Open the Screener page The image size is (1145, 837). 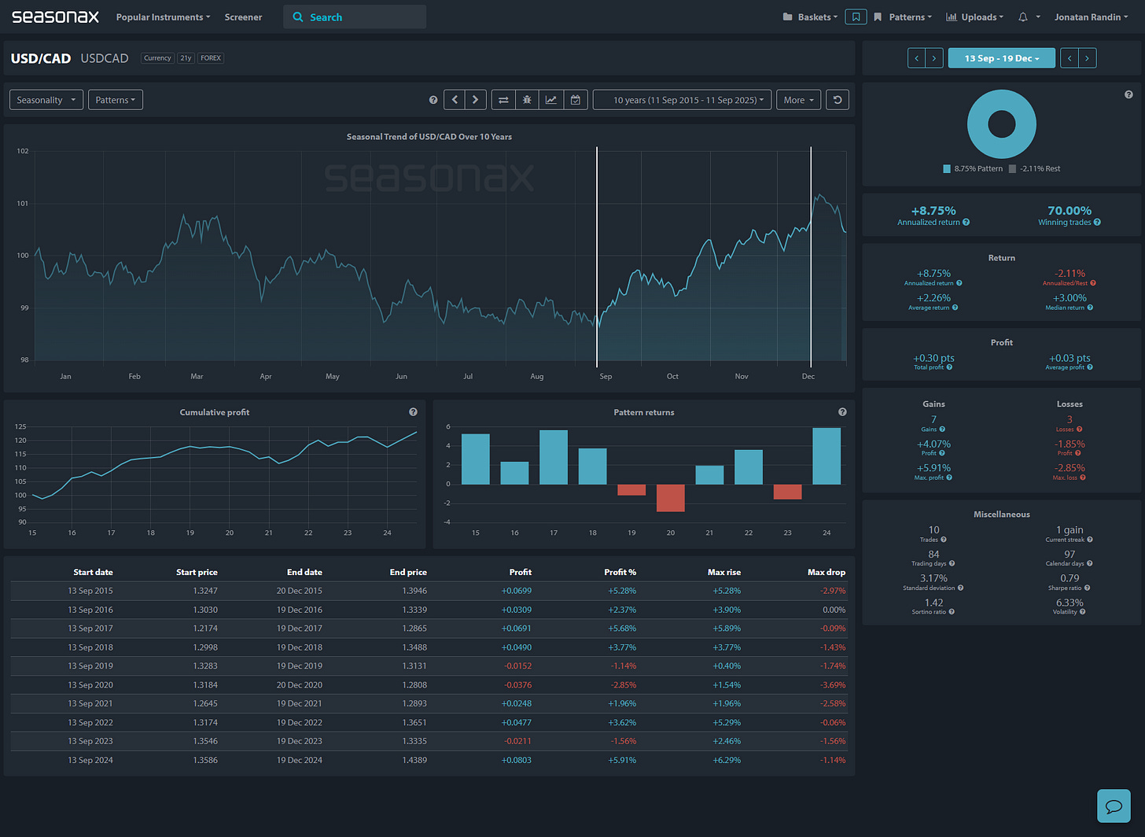tap(243, 17)
